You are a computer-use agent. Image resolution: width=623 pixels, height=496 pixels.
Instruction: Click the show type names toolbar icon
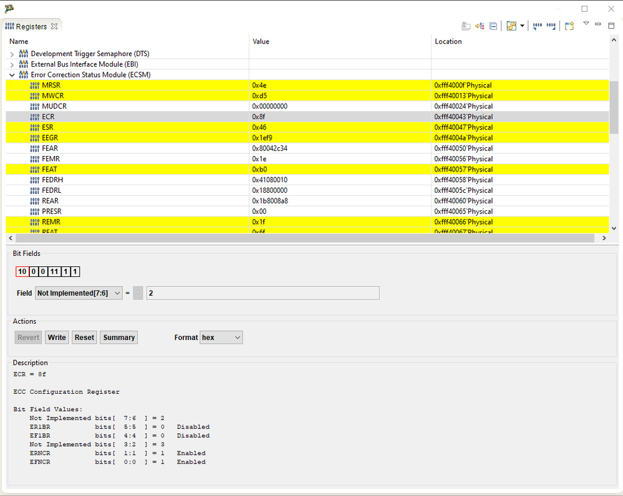[466, 26]
